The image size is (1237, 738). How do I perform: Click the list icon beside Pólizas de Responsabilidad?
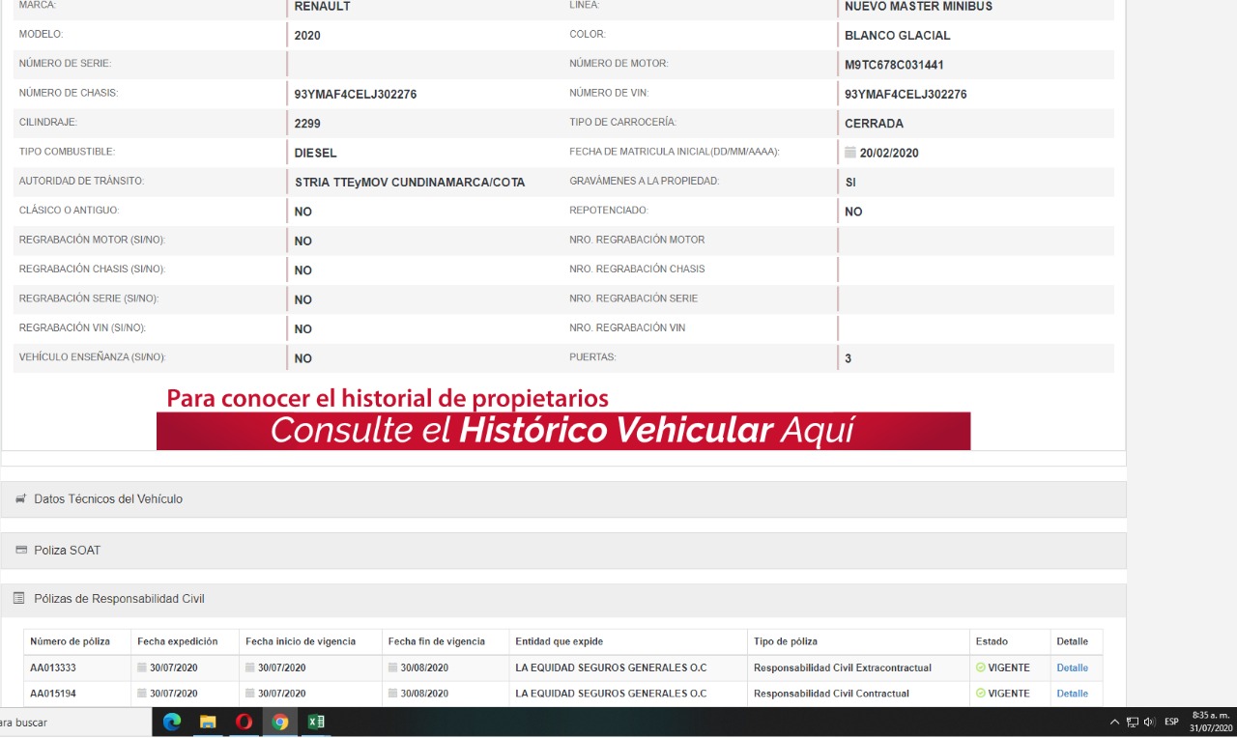(19, 599)
